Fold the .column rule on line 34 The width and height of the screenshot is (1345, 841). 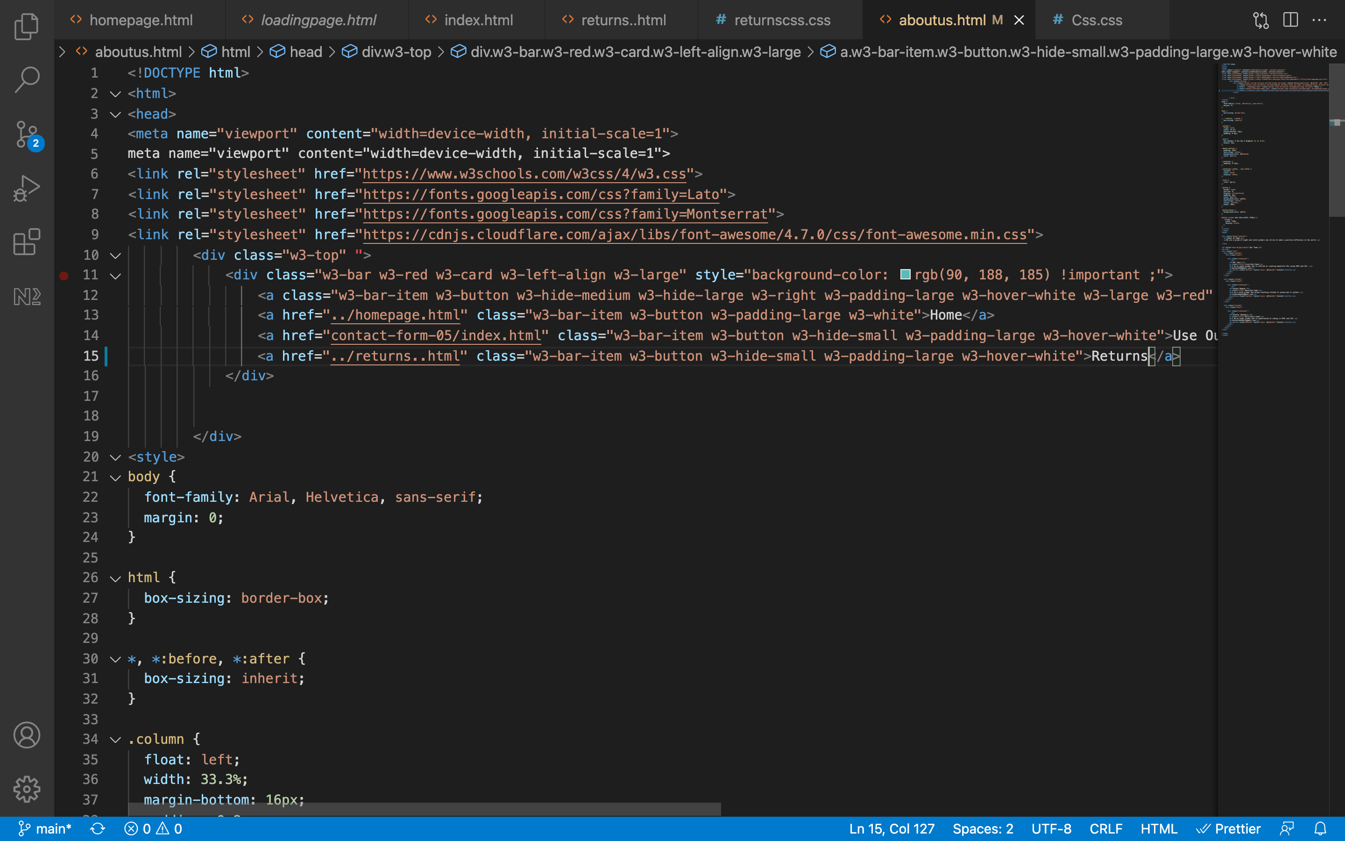pos(116,740)
